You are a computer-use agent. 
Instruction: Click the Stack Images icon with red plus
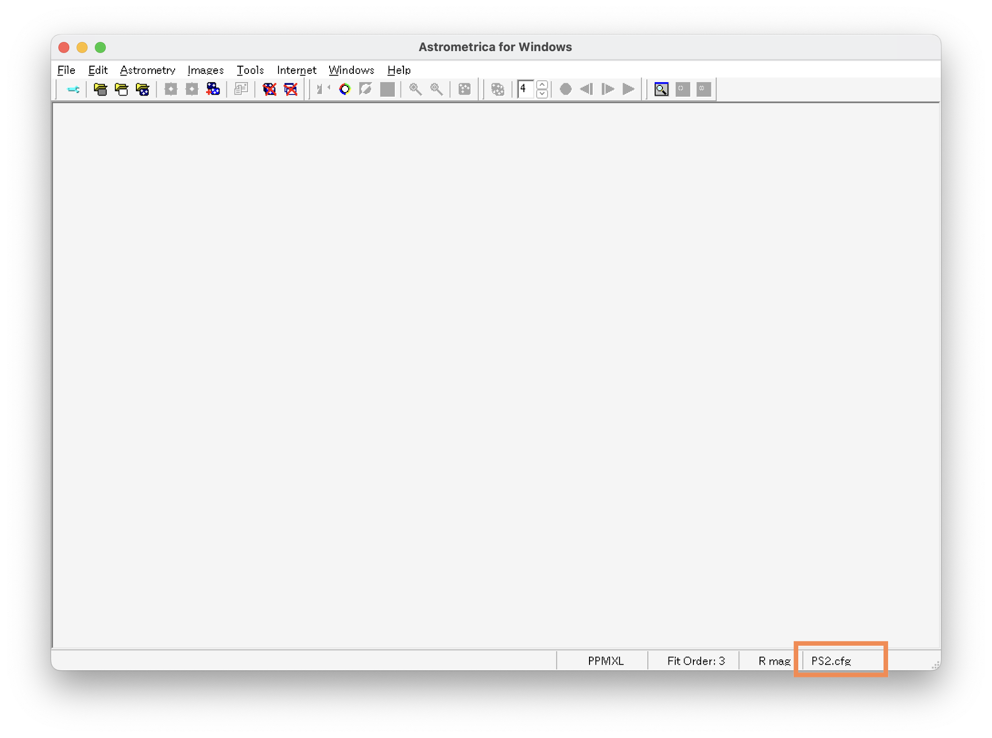213,89
